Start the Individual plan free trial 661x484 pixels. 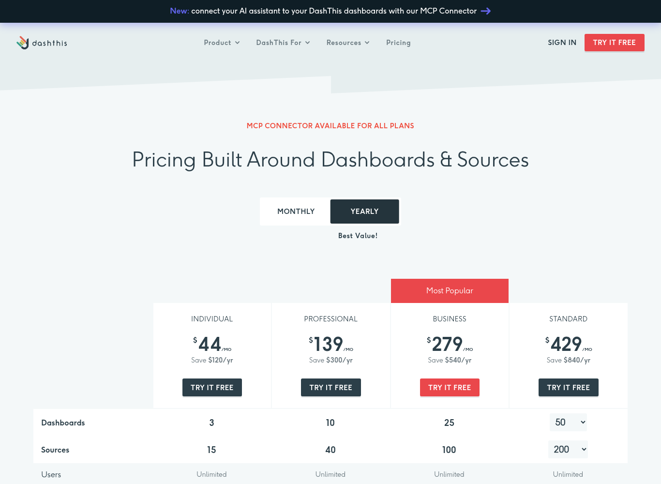tap(212, 387)
